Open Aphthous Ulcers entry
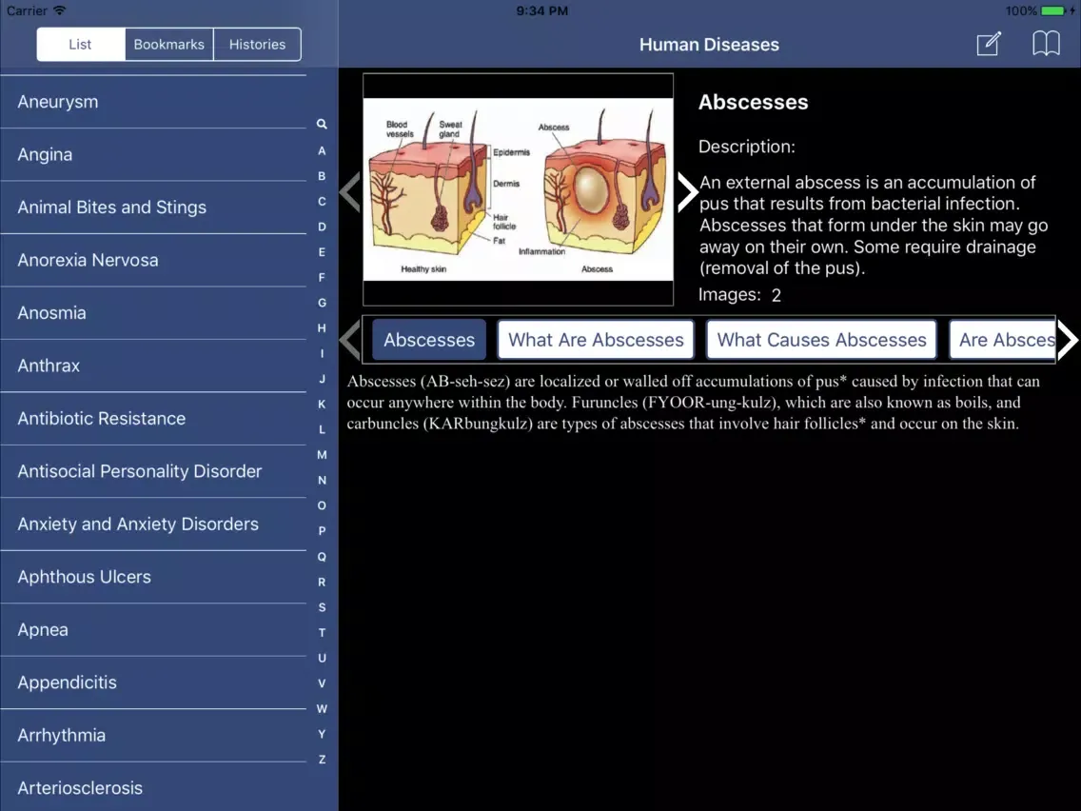This screenshot has width=1081, height=811. pyautogui.click(x=153, y=577)
